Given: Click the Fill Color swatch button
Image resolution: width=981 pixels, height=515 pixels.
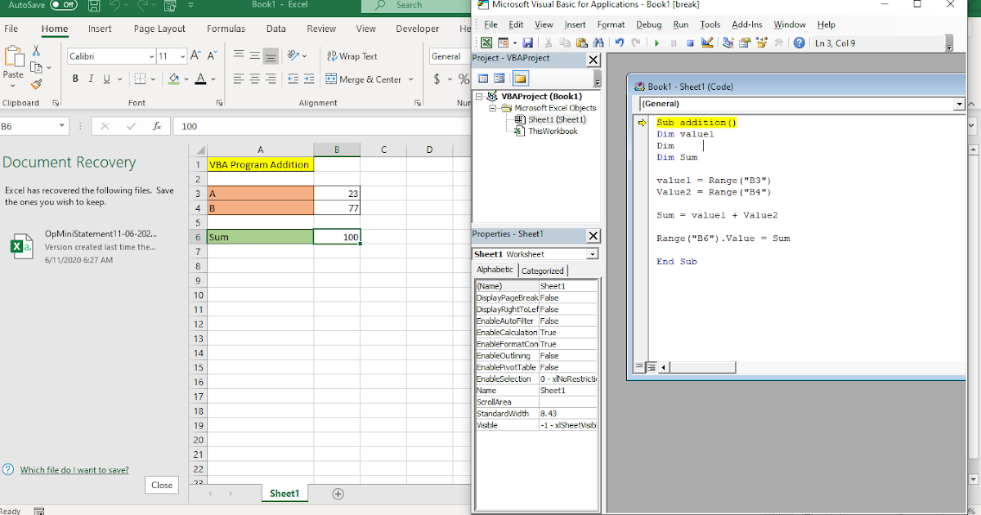Looking at the screenshot, I should pyautogui.click(x=173, y=79).
